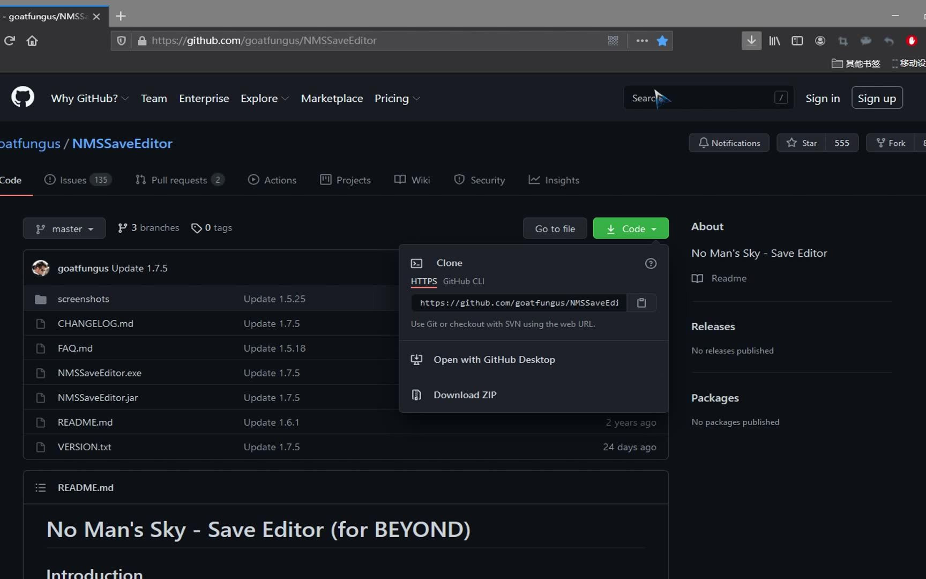926x579 pixels.
Task: Expand the Pricing menu
Action: (397, 98)
